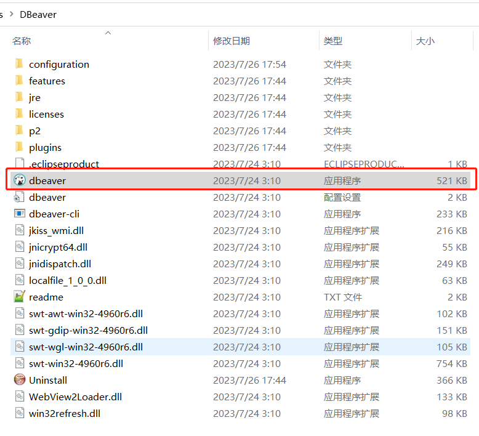Select the readme file name

[46, 297]
